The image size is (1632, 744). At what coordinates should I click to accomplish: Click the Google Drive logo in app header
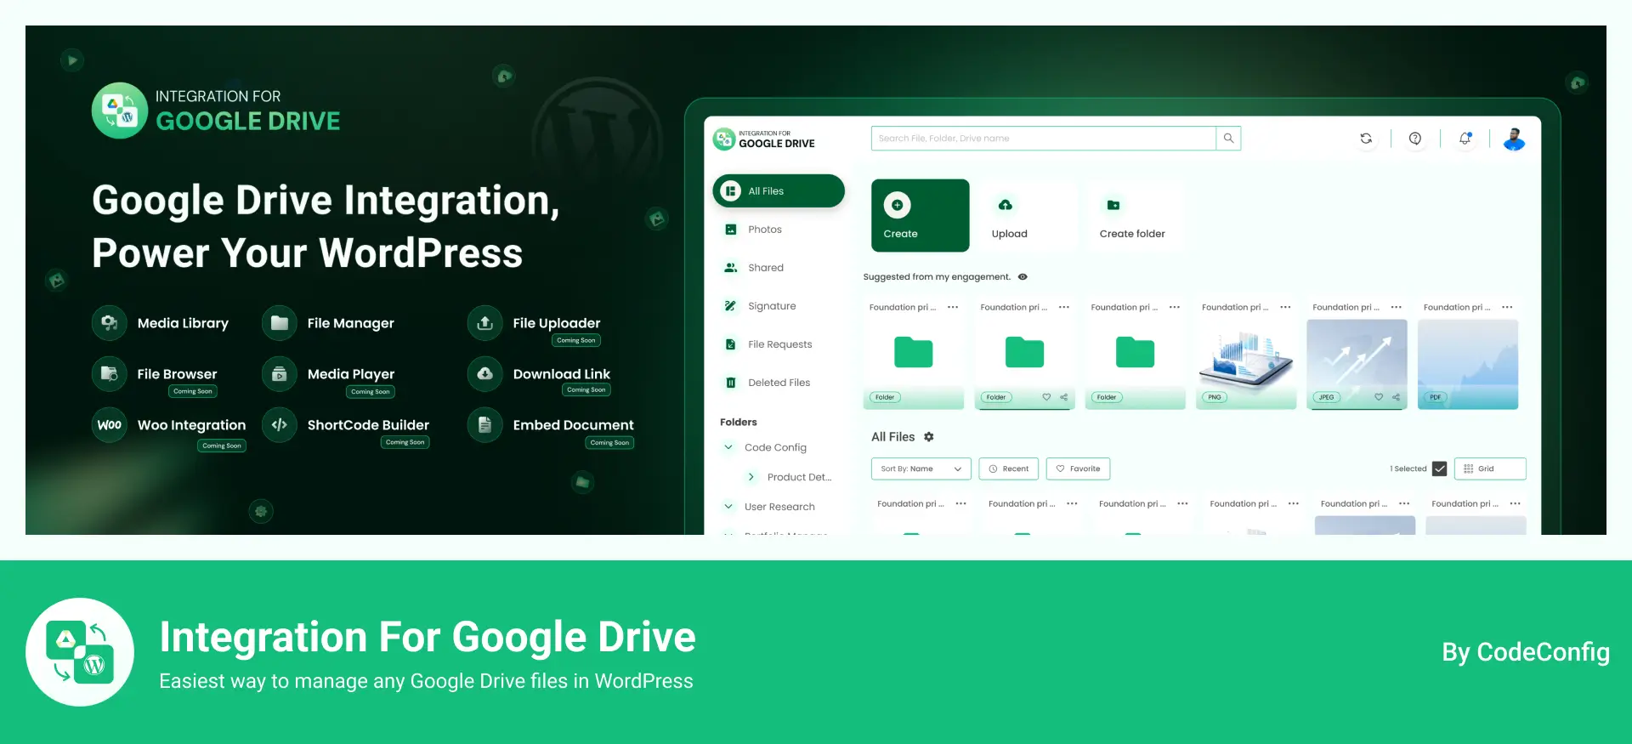pos(723,139)
